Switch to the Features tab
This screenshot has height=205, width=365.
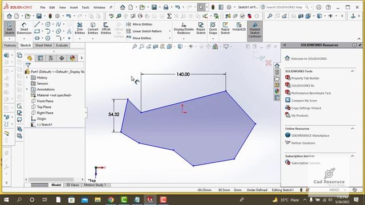(x=10, y=46)
